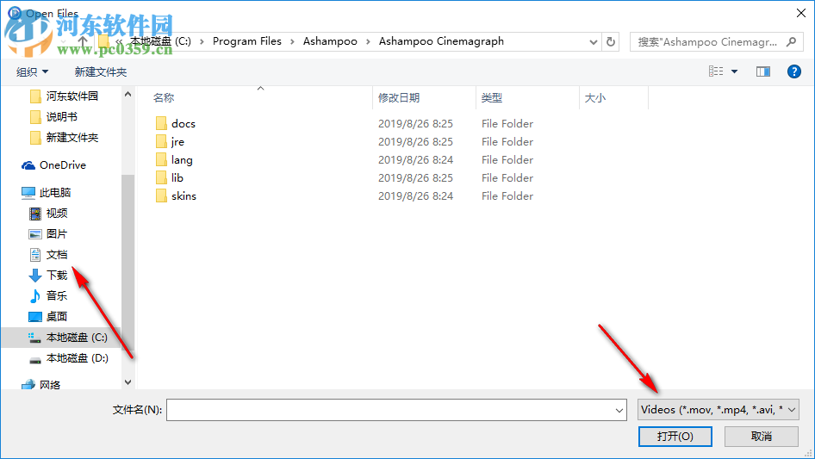Select Ashampoo in breadcrumb path
Image resolution: width=815 pixels, height=459 pixels.
[330, 41]
